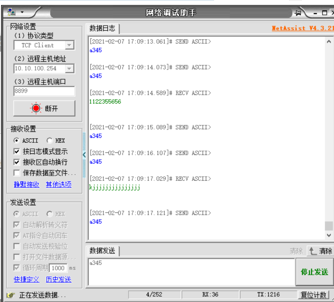This screenshot has height=302, width=334.
Task: Expand the title bar menu arrow
Action: point(22,12)
